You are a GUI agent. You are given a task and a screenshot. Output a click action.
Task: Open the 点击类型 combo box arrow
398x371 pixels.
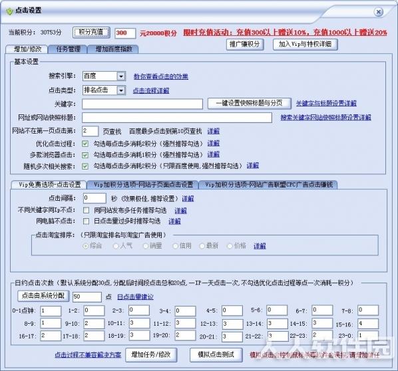click(121, 90)
